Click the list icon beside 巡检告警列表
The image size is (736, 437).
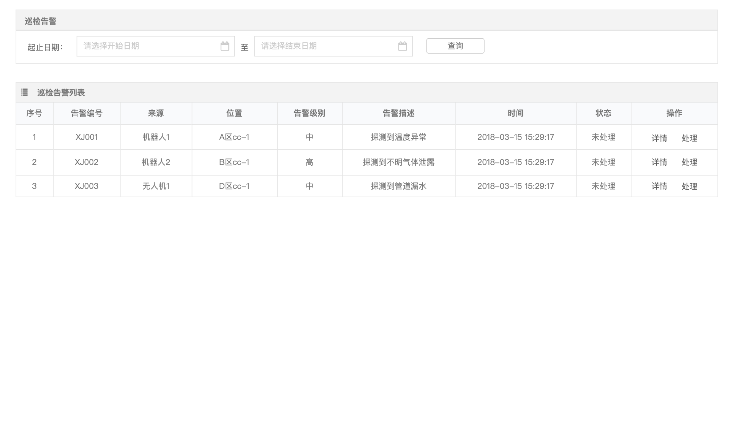(25, 92)
